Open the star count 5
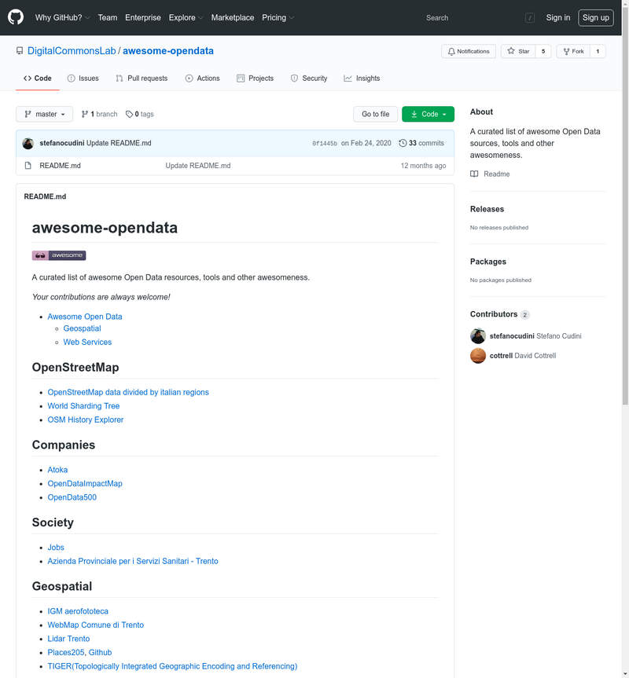 pyautogui.click(x=543, y=51)
